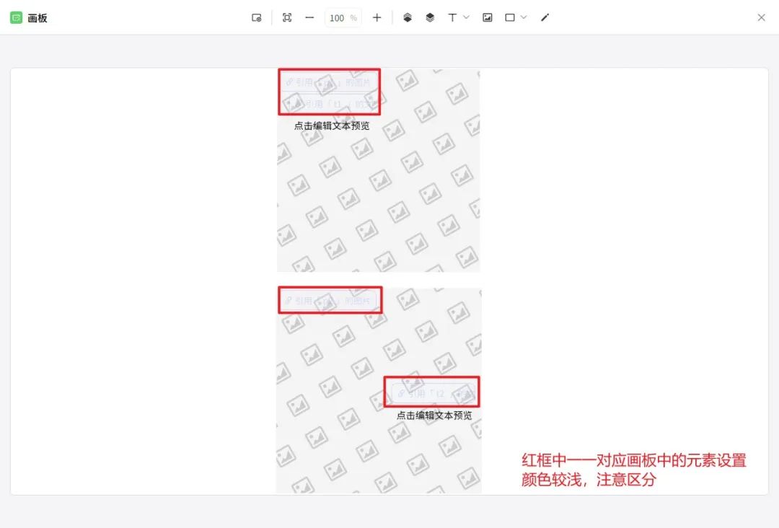Select faint 引用 t1 的文本 tag in top image

[x=329, y=104]
